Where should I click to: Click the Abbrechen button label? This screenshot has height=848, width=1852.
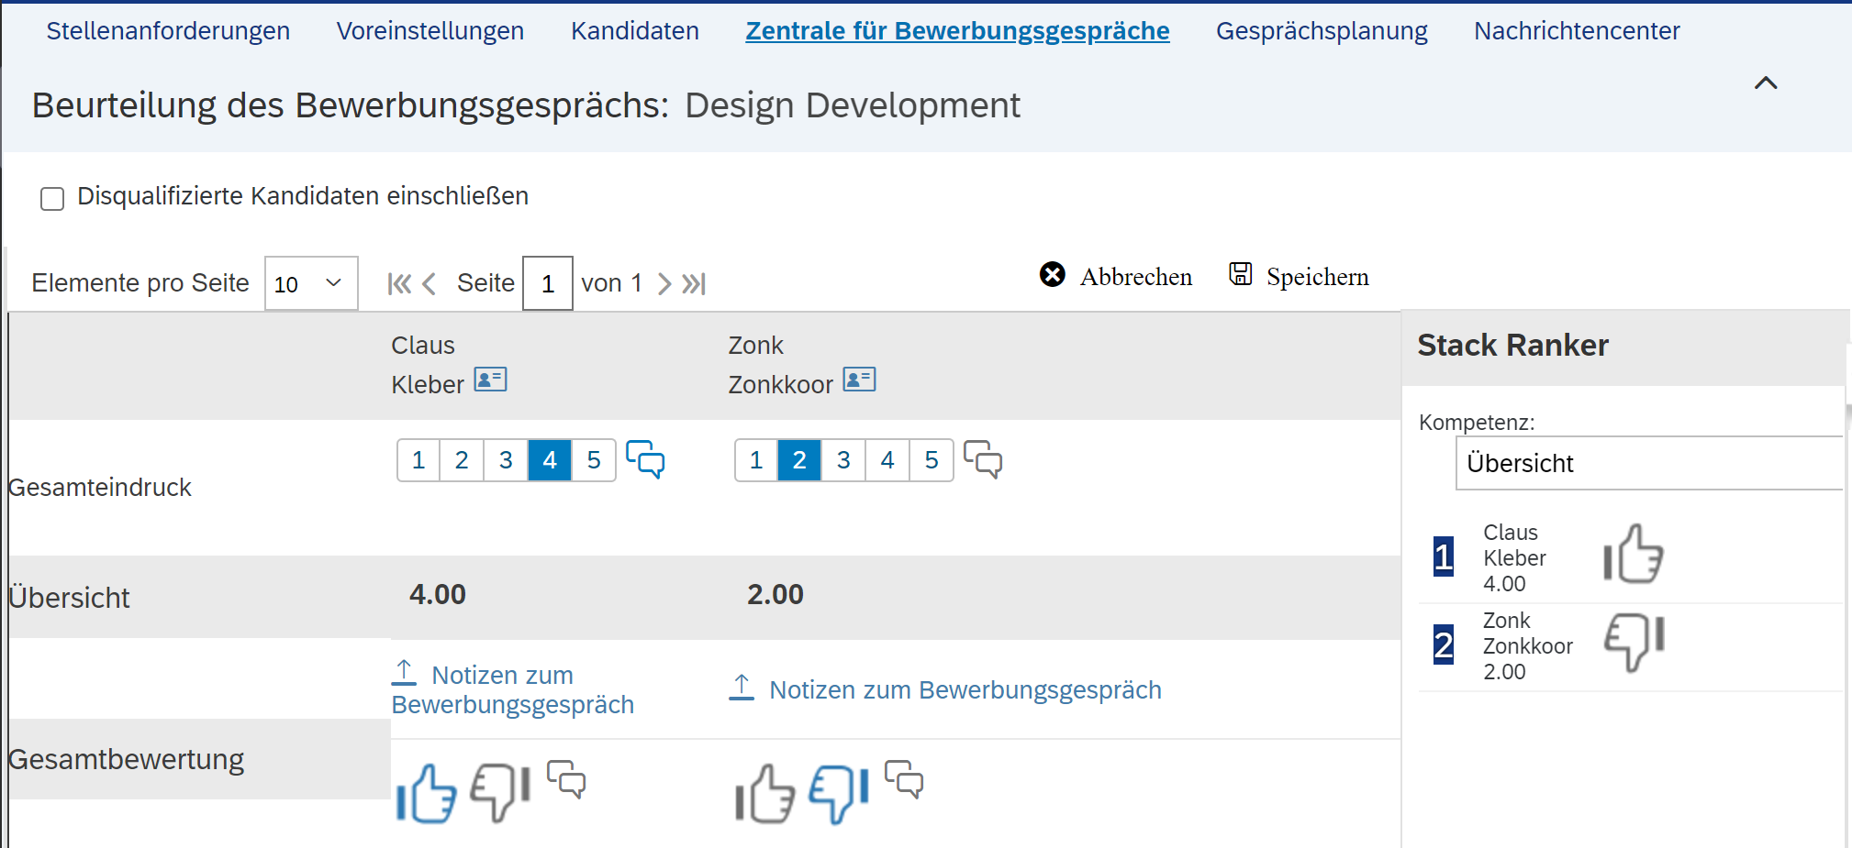tap(1136, 276)
